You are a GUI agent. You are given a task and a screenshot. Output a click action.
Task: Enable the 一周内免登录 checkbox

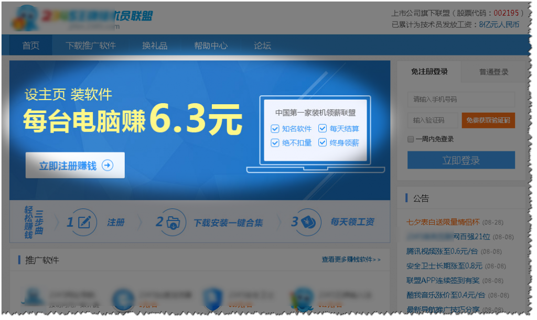coord(411,139)
